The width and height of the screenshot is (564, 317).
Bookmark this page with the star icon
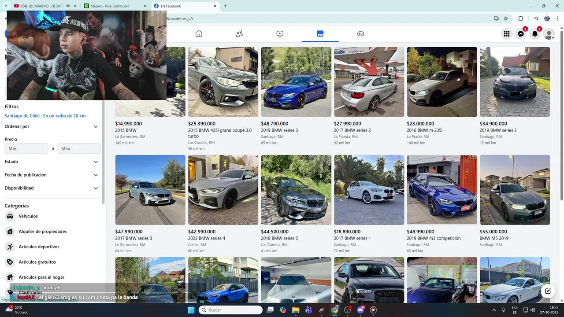pyautogui.click(x=506, y=18)
